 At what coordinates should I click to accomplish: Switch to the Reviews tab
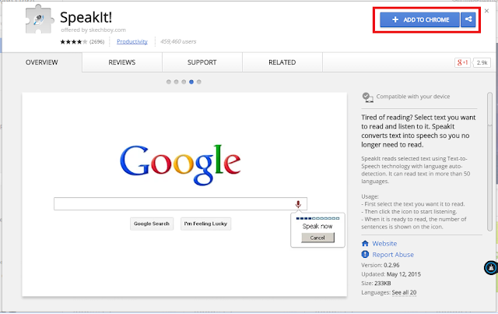pyautogui.click(x=122, y=62)
